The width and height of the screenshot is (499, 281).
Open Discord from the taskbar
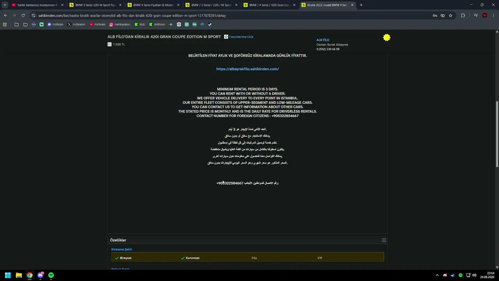[x=41, y=275]
